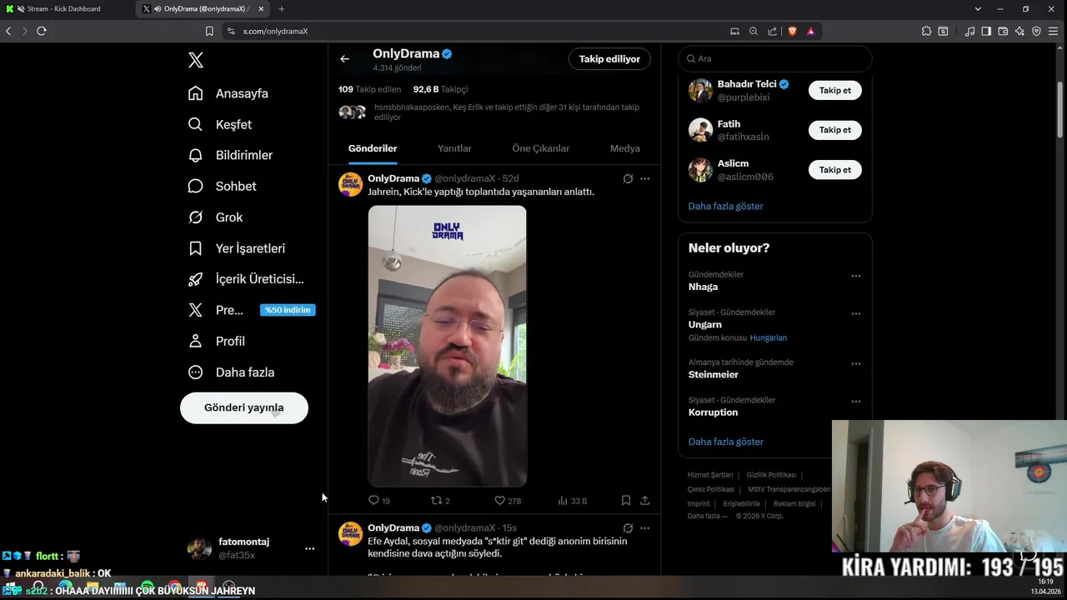Open Hungarian topic link

768,337
